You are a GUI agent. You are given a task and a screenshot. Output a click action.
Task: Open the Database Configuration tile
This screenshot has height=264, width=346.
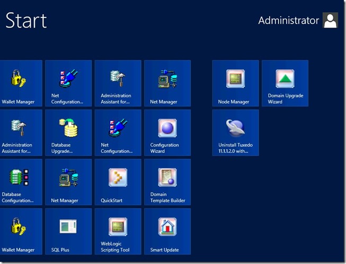tap(21, 182)
